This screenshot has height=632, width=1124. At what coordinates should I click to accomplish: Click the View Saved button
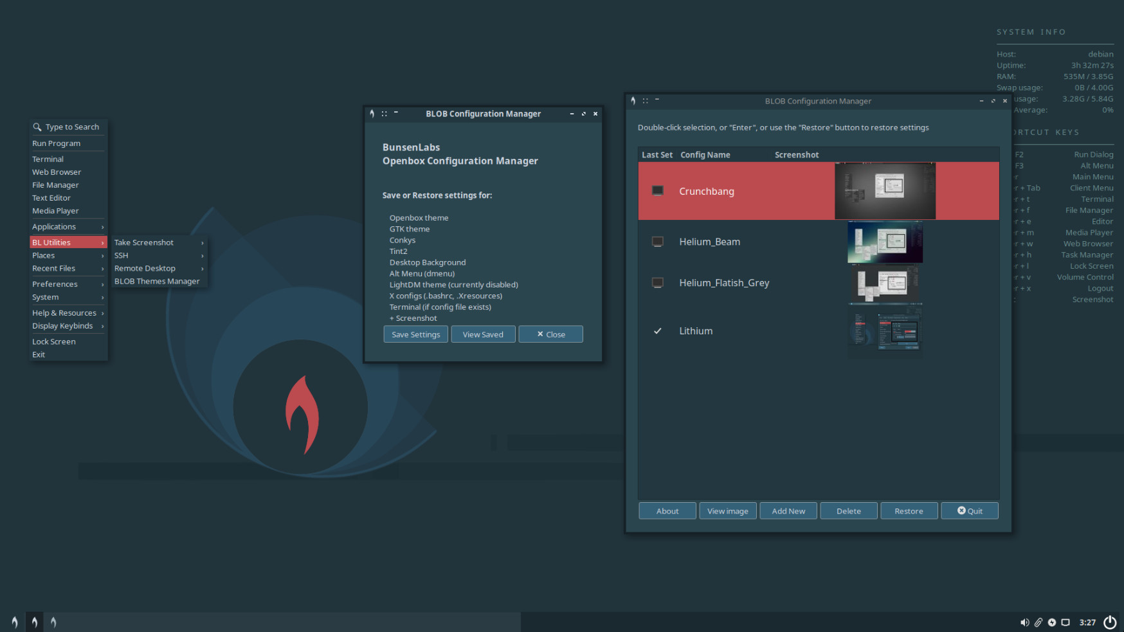click(483, 334)
